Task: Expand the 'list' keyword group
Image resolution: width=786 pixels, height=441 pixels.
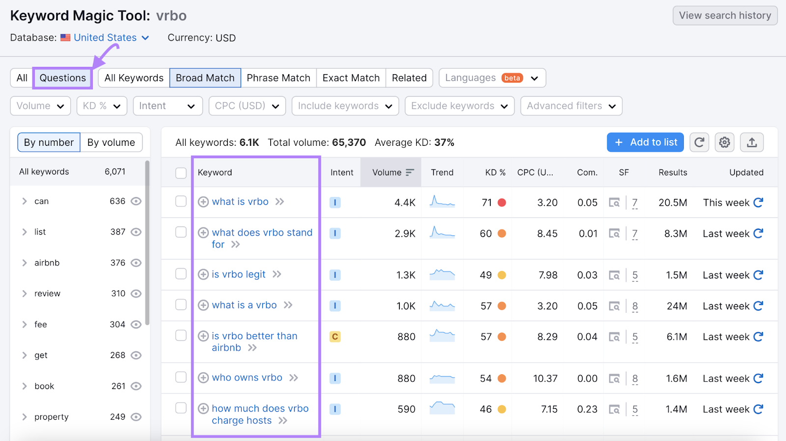Action: [x=24, y=232]
